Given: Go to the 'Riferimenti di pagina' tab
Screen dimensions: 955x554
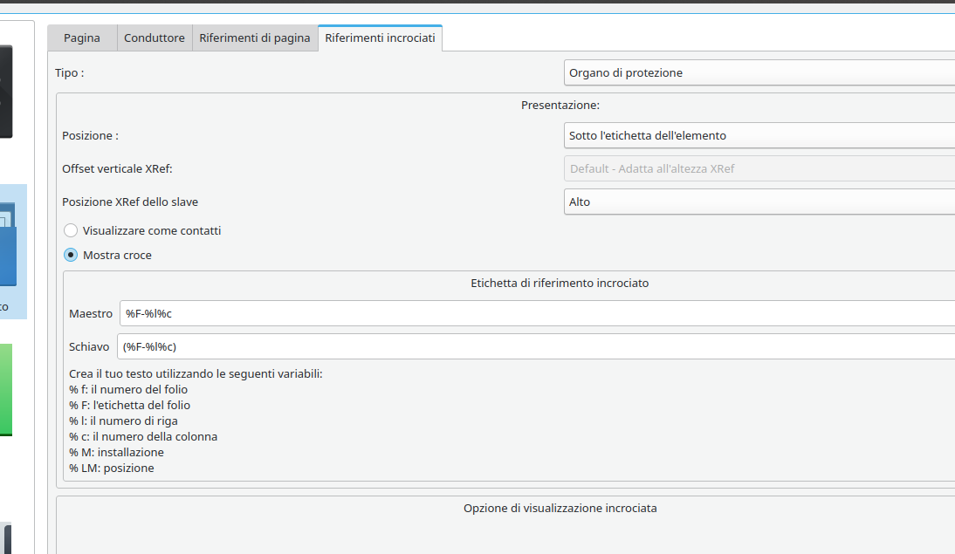Looking at the screenshot, I should (x=255, y=38).
